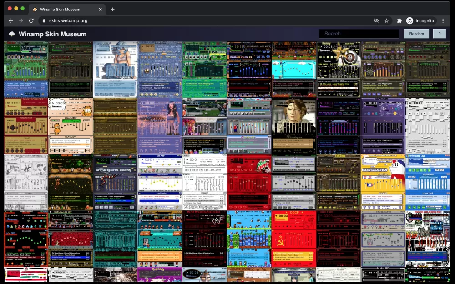Open the green circuit board skin
The width and height of the screenshot is (455, 284).
point(205,69)
